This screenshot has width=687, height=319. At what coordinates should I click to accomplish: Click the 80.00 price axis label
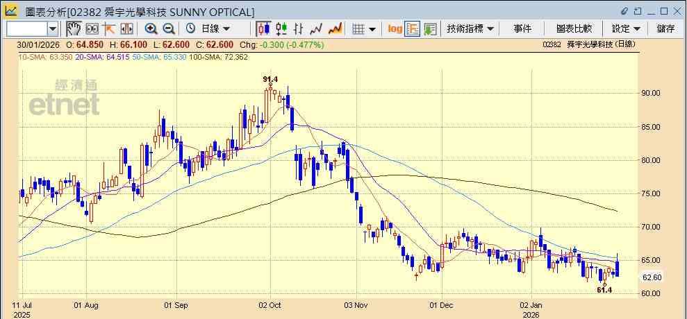point(651,160)
